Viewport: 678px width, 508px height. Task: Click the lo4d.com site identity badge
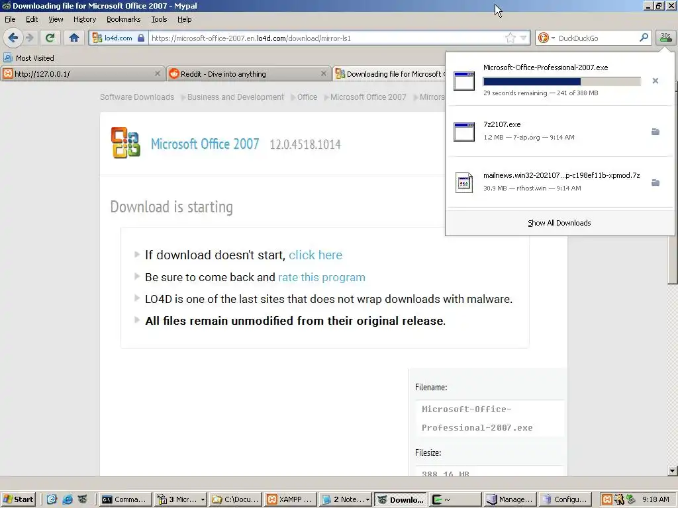[118, 38]
